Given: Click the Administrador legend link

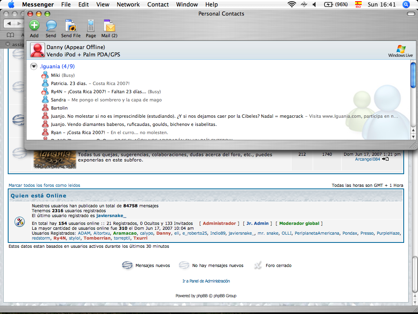Looking at the screenshot, I should pyautogui.click(x=219, y=224).
